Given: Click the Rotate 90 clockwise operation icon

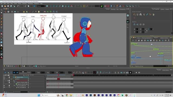Looking at the screenshot, I should (x=141, y=25).
